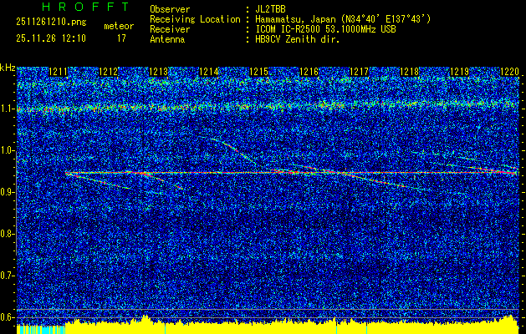Click the 1.1 kHz axis label
The height and width of the screenshot is (334, 526).
pos(8,109)
